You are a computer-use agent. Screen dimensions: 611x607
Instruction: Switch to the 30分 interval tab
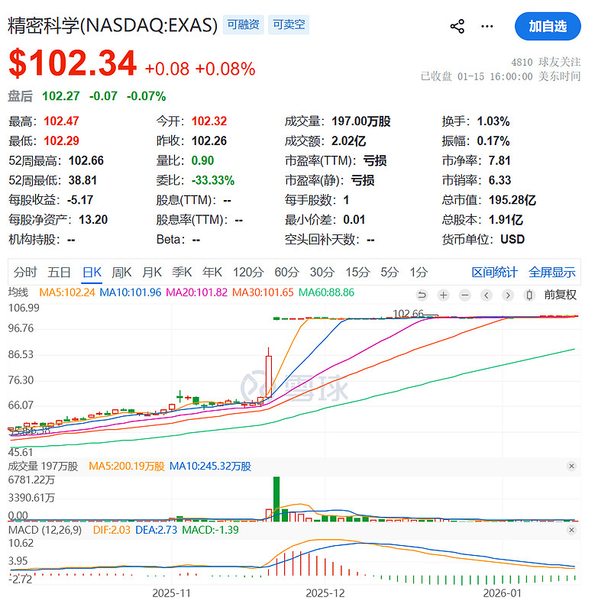click(x=322, y=272)
